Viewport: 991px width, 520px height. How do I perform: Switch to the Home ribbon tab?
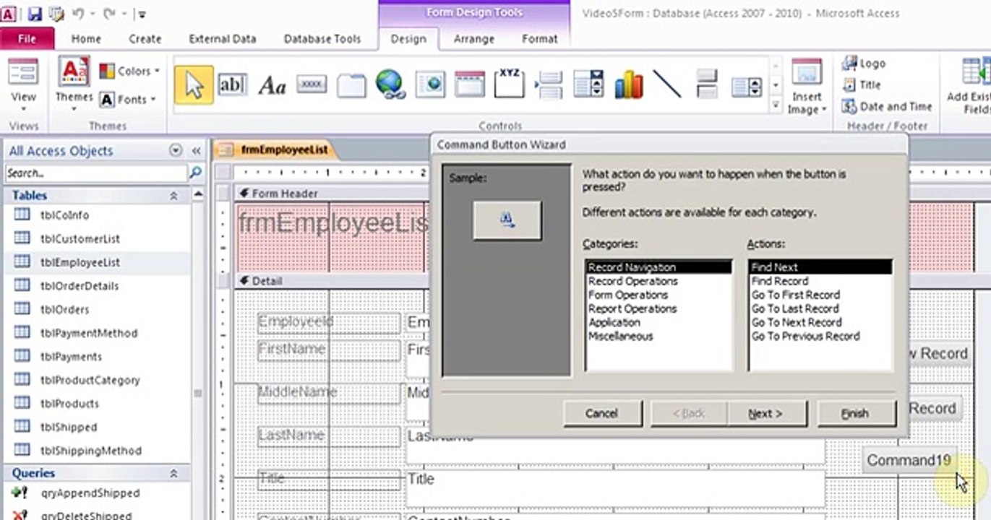click(x=86, y=39)
